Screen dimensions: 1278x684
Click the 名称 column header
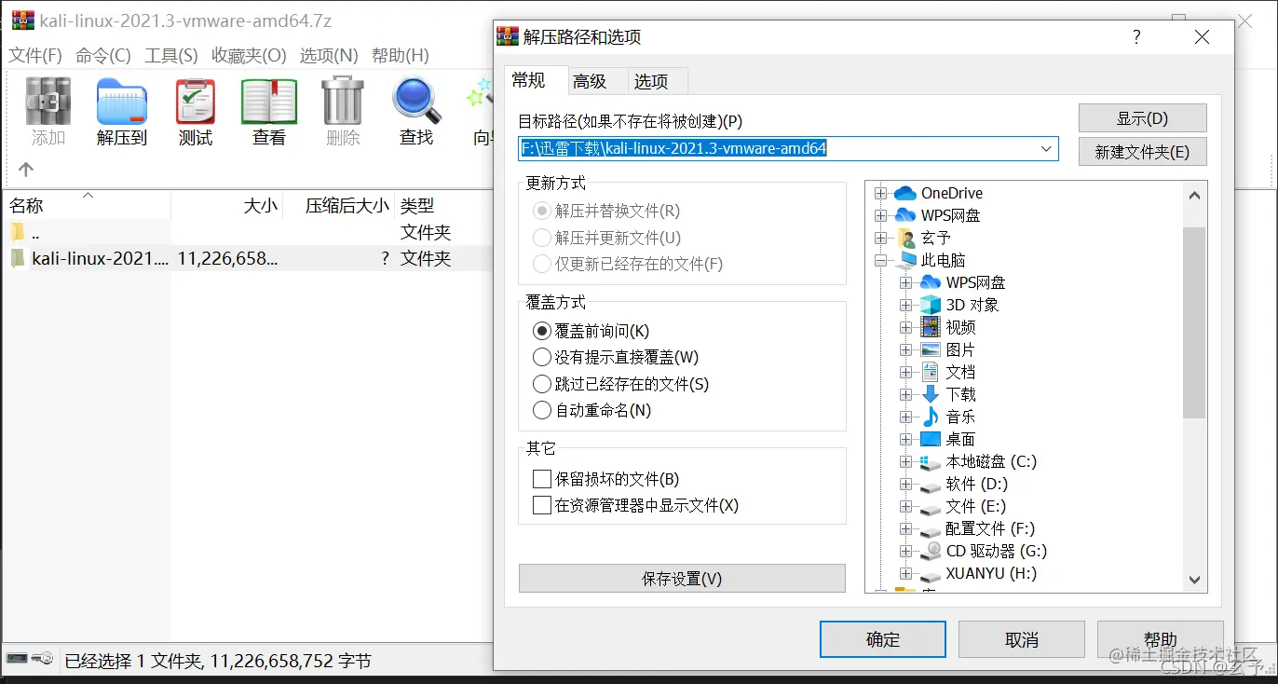point(87,205)
